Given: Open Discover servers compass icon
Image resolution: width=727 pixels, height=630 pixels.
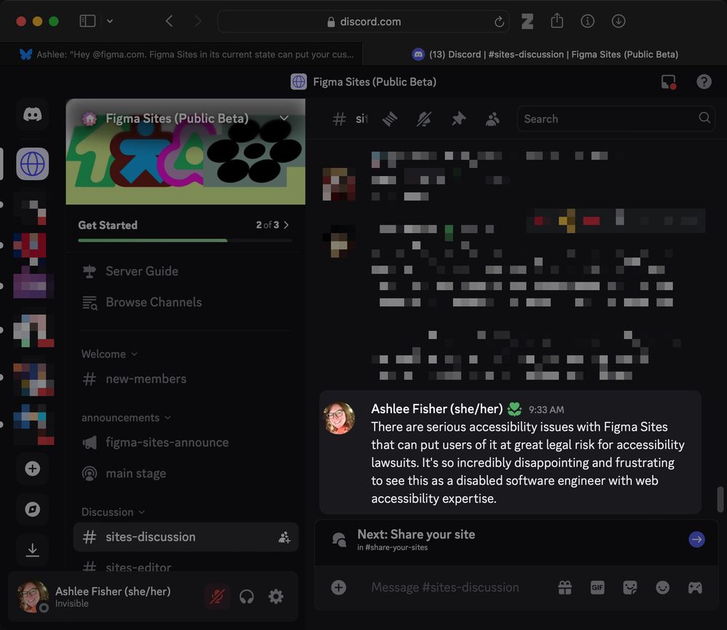Looking at the screenshot, I should 33,509.
